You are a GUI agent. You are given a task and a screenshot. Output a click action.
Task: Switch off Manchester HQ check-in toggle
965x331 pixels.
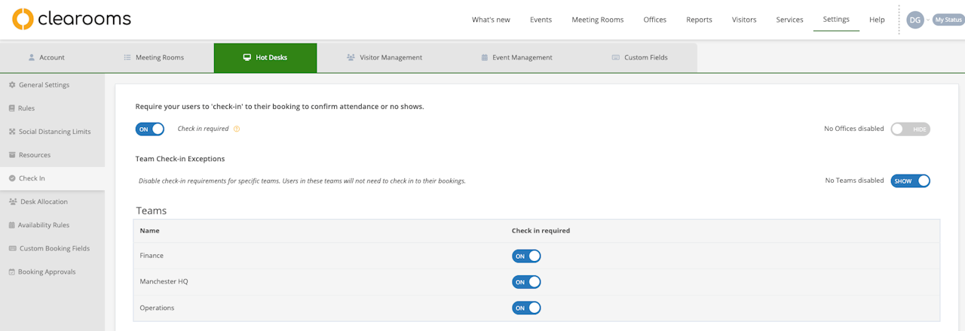(x=526, y=282)
